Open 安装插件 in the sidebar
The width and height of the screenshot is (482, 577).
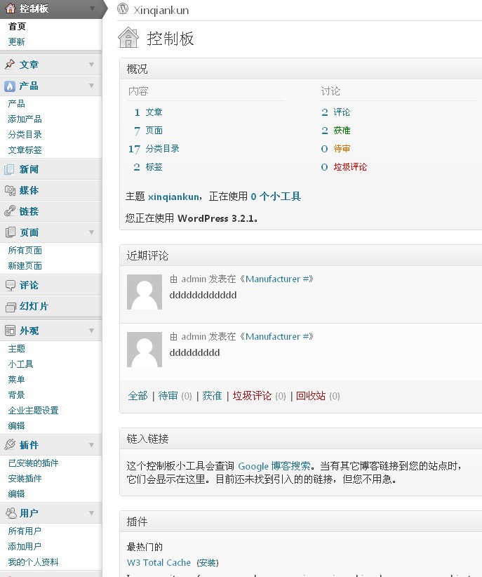tap(25, 479)
